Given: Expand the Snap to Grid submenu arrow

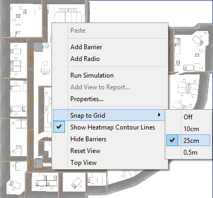Looking at the screenshot, I should [159, 115].
